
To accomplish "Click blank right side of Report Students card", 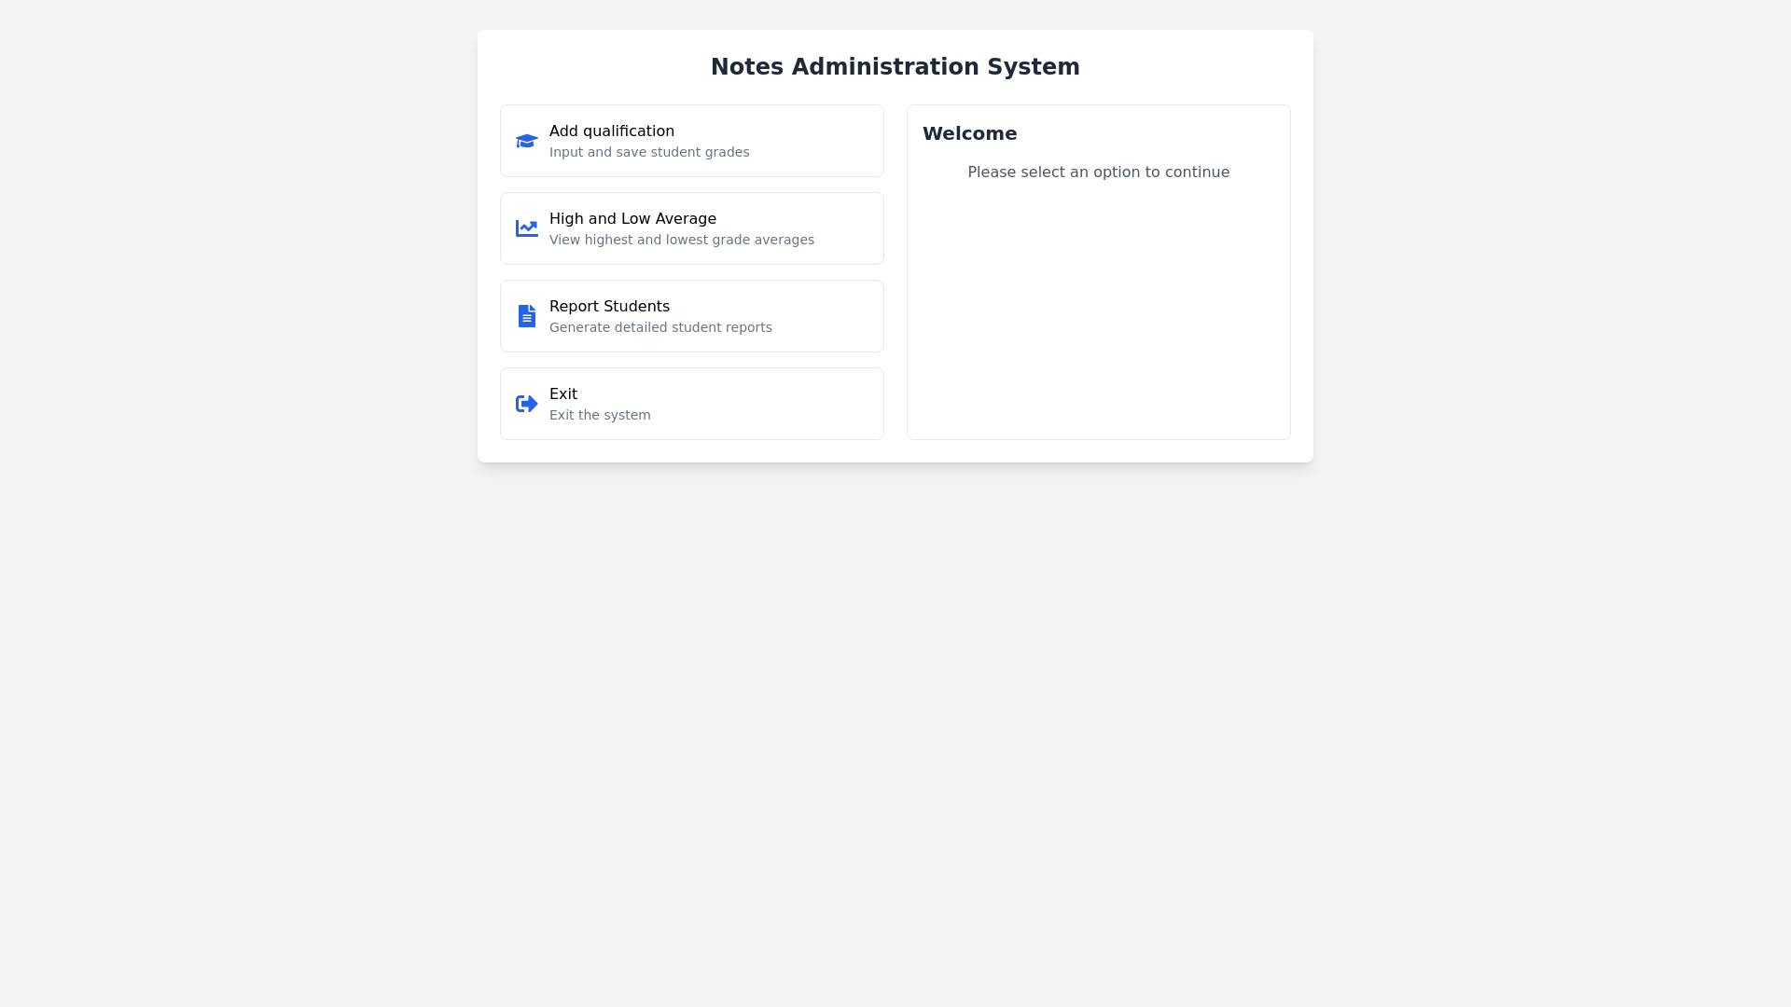I will (830, 316).
